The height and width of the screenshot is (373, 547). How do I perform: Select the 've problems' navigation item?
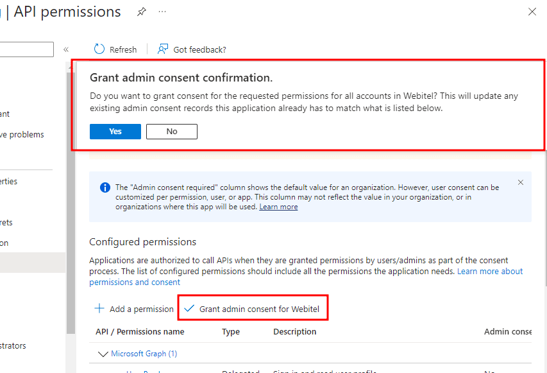pos(22,134)
